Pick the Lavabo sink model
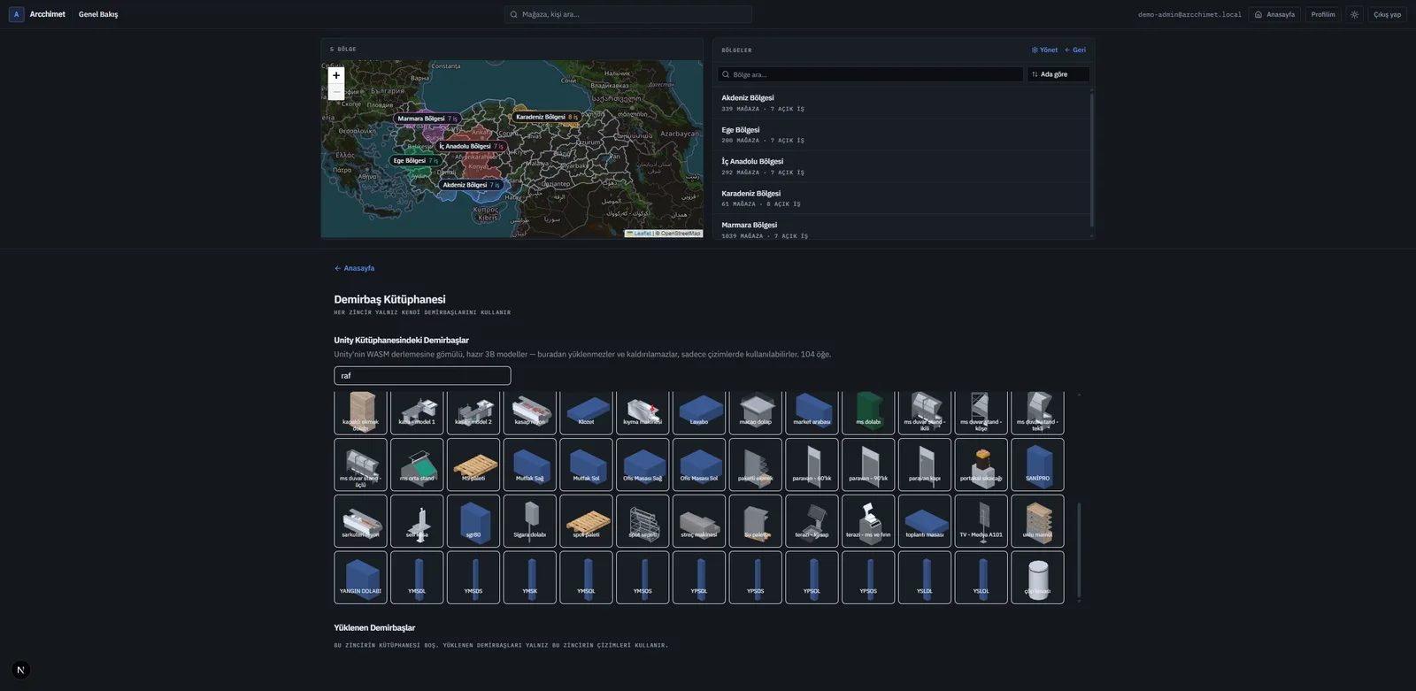1416x691 pixels. pos(699,412)
